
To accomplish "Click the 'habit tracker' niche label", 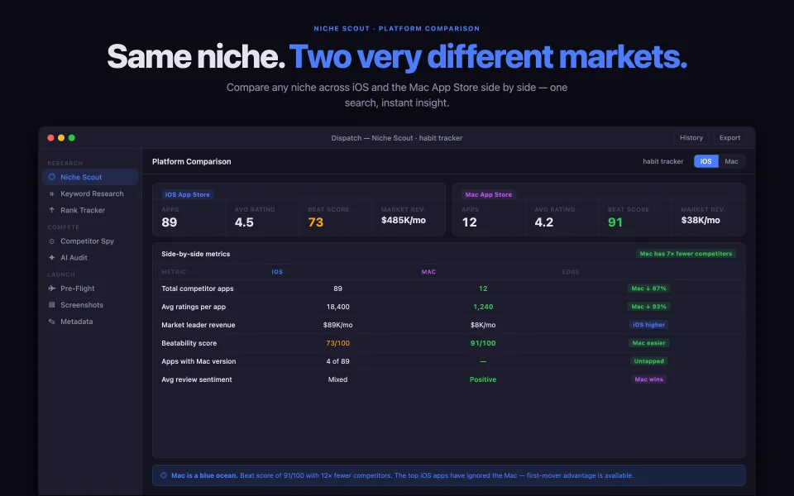I will (x=662, y=161).
